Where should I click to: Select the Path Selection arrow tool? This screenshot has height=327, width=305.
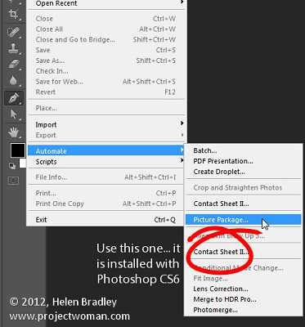click(x=14, y=114)
